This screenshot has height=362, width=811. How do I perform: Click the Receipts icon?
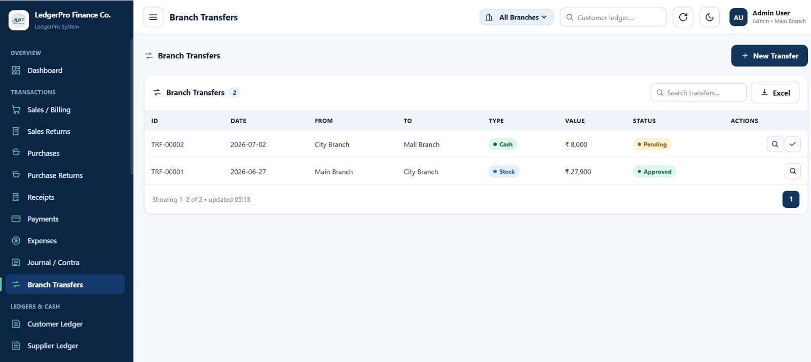[x=16, y=197]
